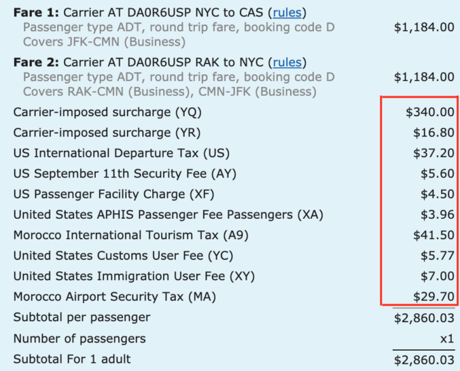Click the $340.00 YQ surcharge amount
This screenshot has height=371, width=460.
tap(430, 112)
